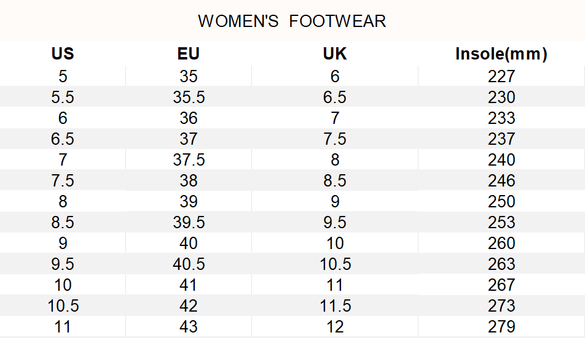The image size is (585, 338).
Task: Click the Insole(mm) column header
Action: pyautogui.click(x=501, y=54)
